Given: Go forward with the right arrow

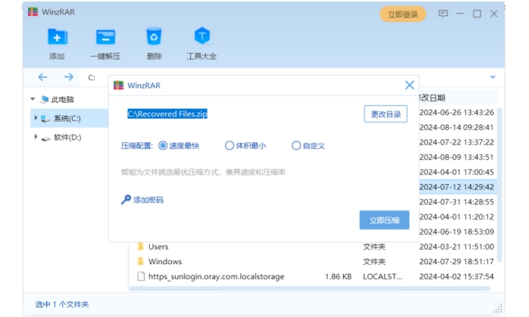Looking at the screenshot, I should tap(68, 77).
